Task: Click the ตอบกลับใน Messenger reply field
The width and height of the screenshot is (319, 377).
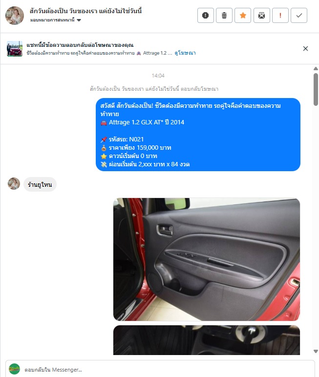Action: pos(160,370)
